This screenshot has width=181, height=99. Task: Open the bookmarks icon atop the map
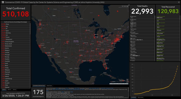tap(123, 6)
